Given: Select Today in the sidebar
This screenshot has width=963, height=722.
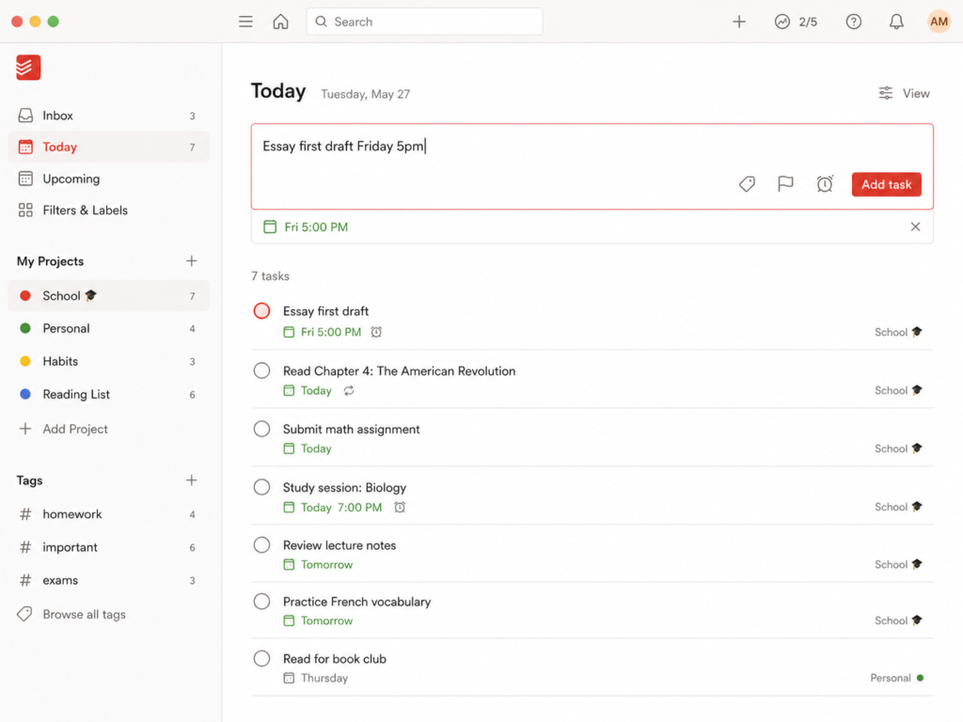Looking at the screenshot, I should pos(109,147).
